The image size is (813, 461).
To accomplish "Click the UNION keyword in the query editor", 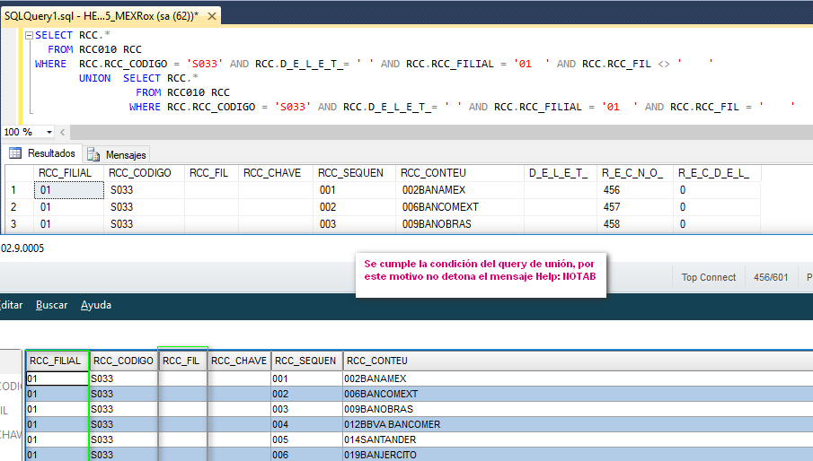I will 95,78.
